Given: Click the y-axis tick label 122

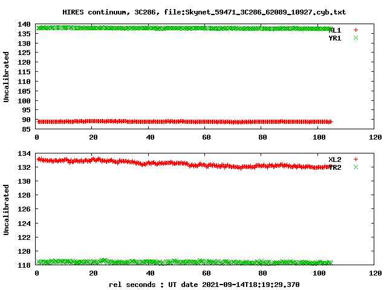Looking at the screenshot, I should (x=24, y=237).
